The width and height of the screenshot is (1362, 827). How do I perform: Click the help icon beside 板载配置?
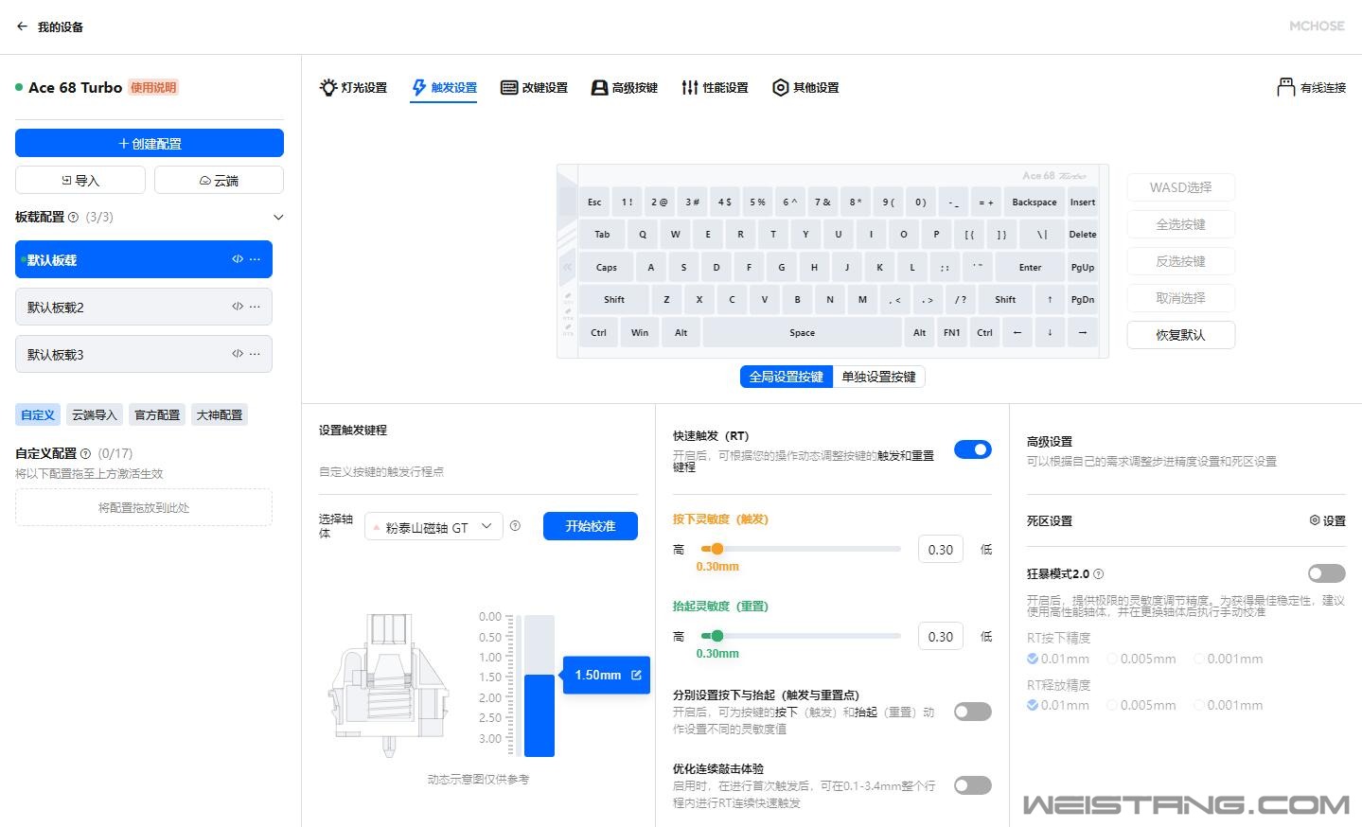tap(74, 218)
